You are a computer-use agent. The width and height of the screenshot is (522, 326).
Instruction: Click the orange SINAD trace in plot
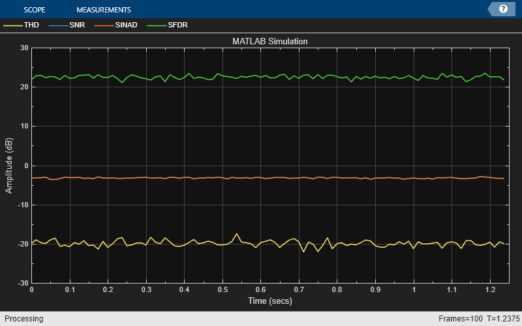[233, 178]
